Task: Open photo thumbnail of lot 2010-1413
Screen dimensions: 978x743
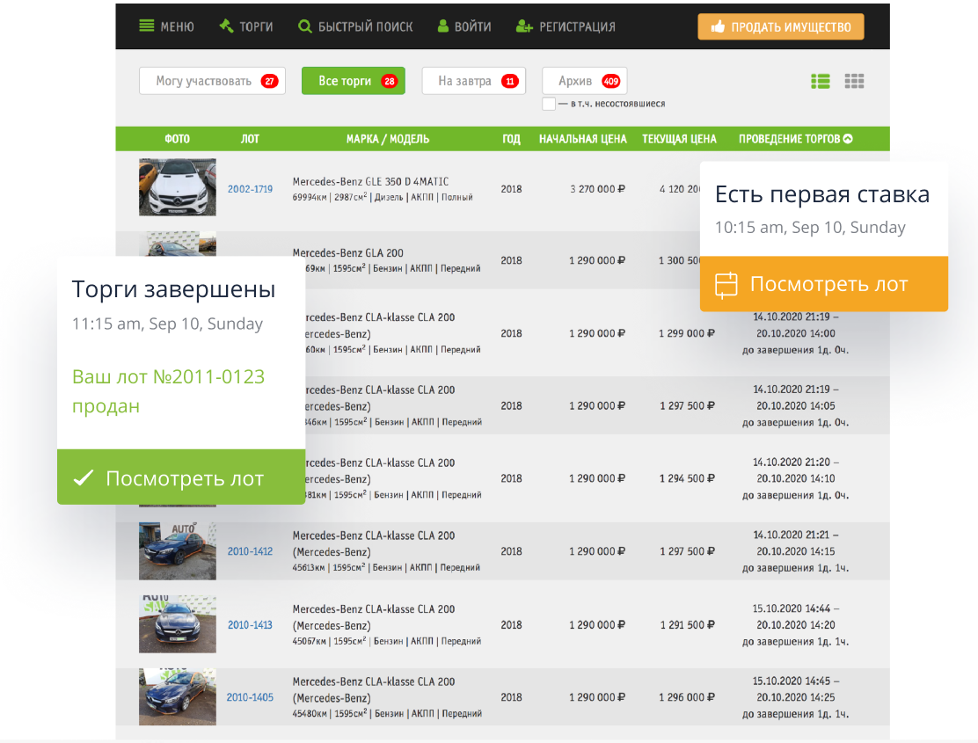Action: coord(177,624)
